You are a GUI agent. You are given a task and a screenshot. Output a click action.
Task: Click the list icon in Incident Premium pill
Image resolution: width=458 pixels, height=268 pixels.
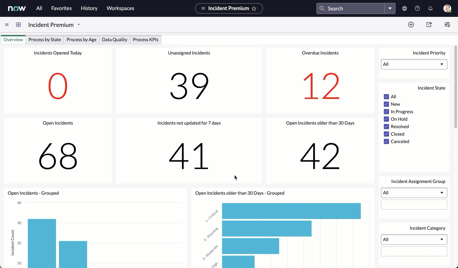tap(203, 8)
